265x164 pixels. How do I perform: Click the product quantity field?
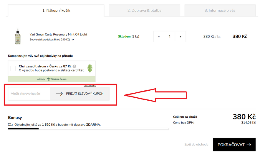point(170,37)
